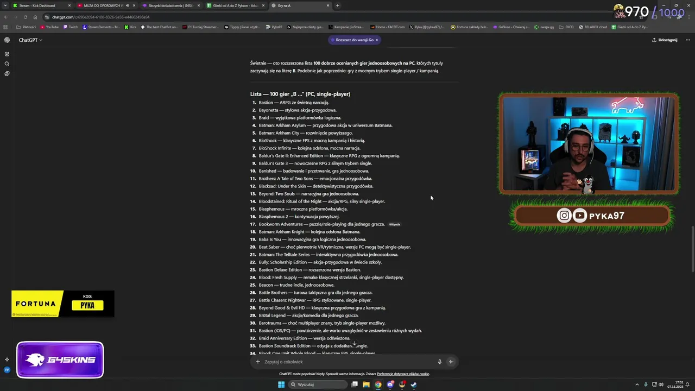Open Google Chrome from the taskbar
Viewport: 695px width, 391px height.
[378, 384]
